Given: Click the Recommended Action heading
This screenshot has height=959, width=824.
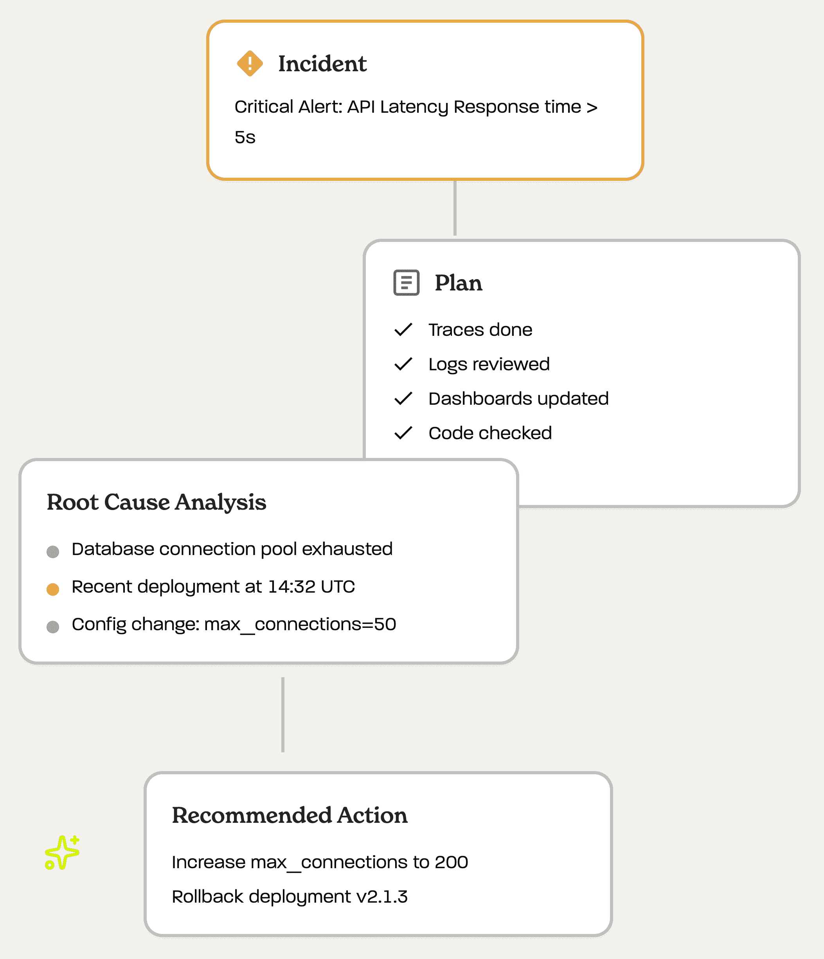Looking at the screenshot, I should click(x=290, y=815).
